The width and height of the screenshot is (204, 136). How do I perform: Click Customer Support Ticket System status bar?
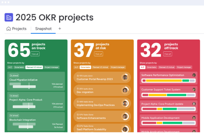pos(168,95)
